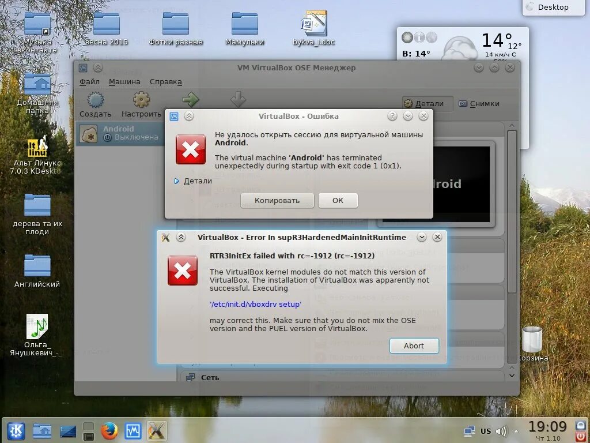Minimize the supR3Hardened error dialog
The height and width of the screenshot is (443, 590).
pyautogui.click(x=421, y=237)
